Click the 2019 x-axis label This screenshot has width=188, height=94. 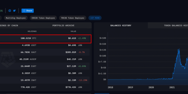click(130, 87)
